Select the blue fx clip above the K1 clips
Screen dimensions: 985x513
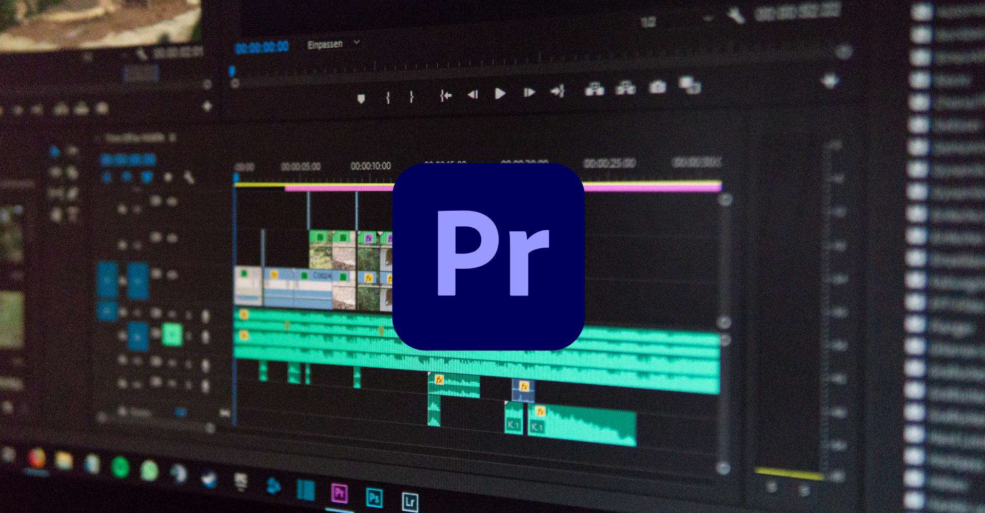click(x=523, y=390)
